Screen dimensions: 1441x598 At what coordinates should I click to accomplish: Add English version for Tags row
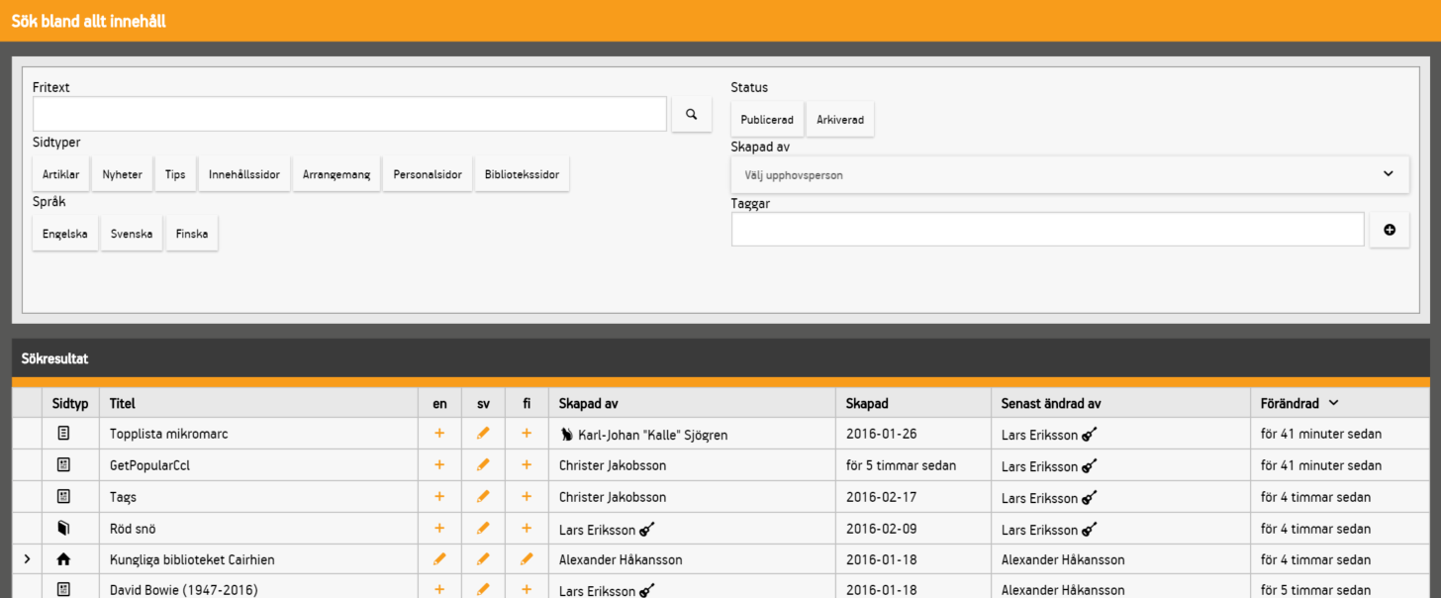[x=439, y=497]
